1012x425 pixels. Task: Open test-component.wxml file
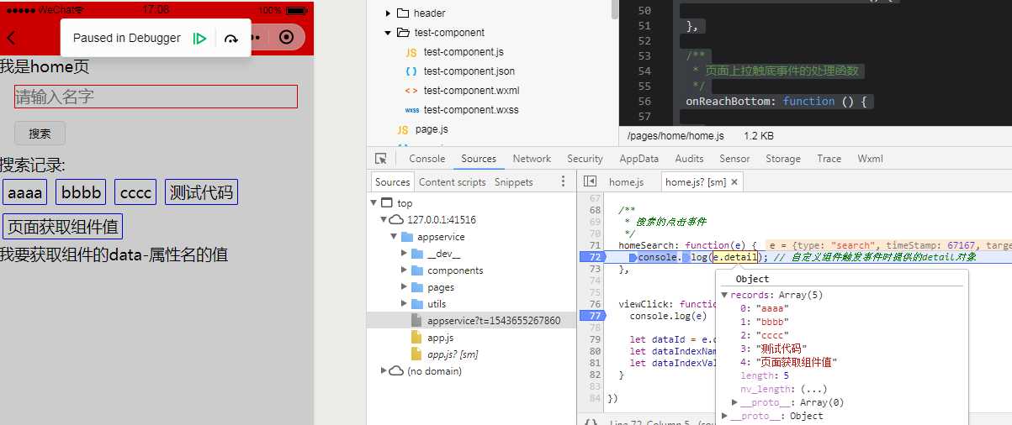(x=472, y=91)
